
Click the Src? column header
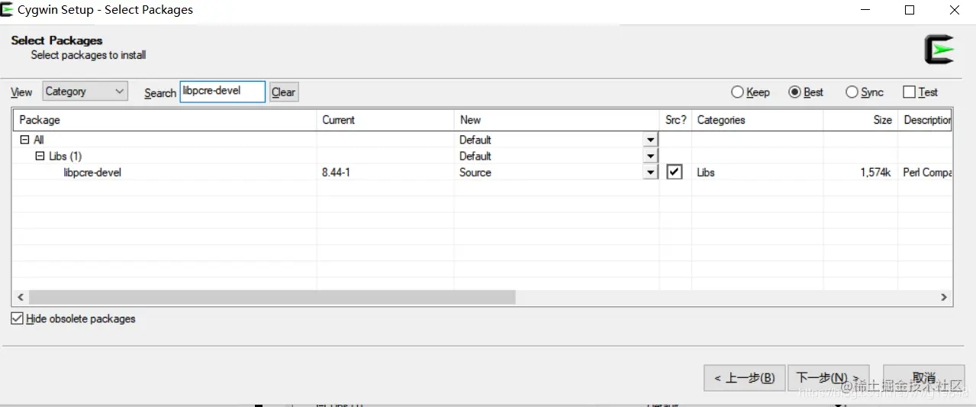tap(675, 120)
